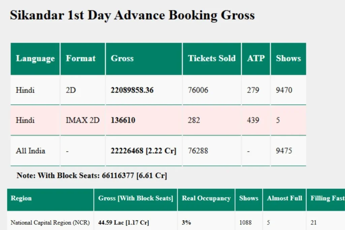Click the Gross column header
This screenshot has height=230, width=345.
(x=122, y=59)
